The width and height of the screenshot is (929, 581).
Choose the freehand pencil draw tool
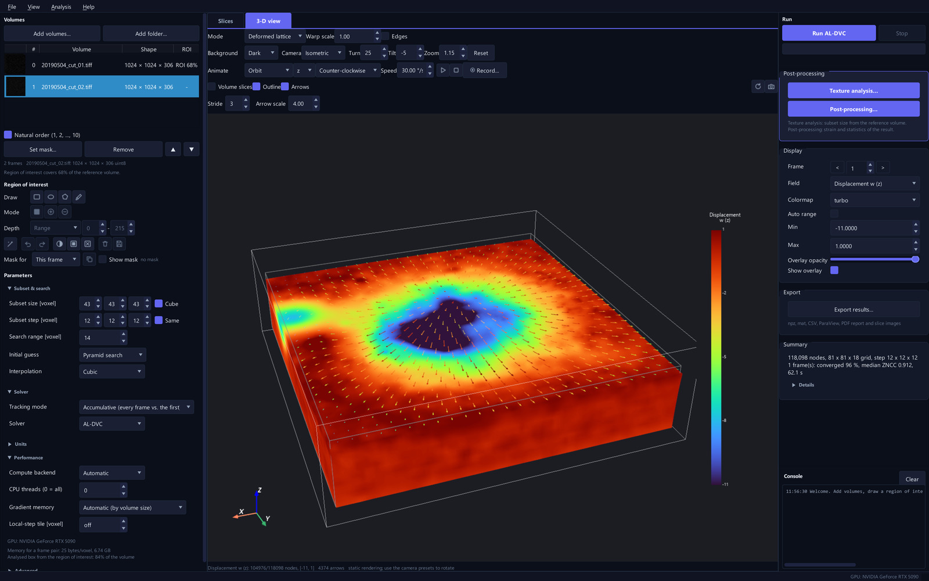(x=79, y=197)
